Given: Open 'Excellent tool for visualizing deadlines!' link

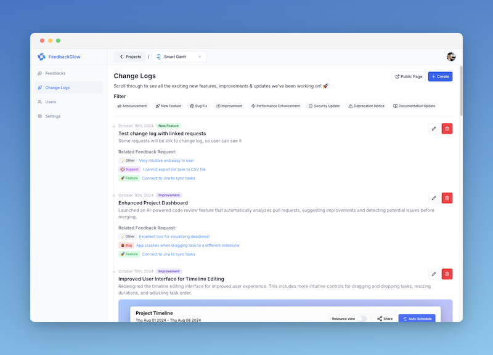Looking at the screenshot, I should [x=174, y=237].
